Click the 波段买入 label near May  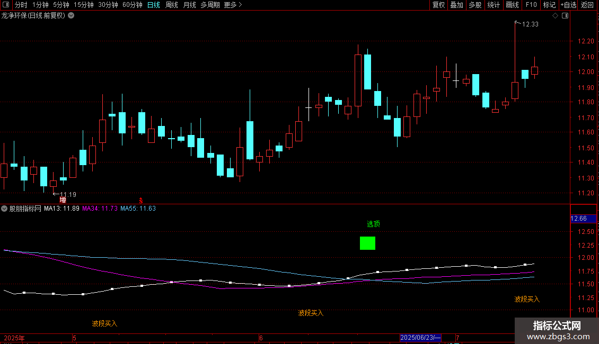[104, 323]
